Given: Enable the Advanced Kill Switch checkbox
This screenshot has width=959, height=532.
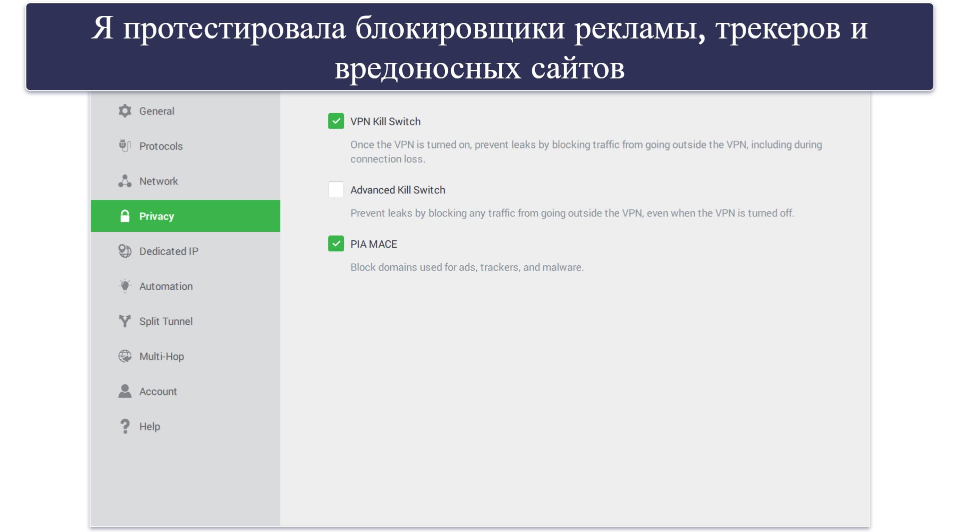Looking at the screenshot, I should [x=336, y=189].
